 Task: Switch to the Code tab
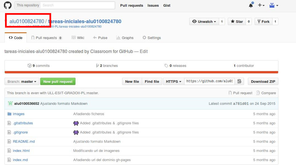[16, 38]
